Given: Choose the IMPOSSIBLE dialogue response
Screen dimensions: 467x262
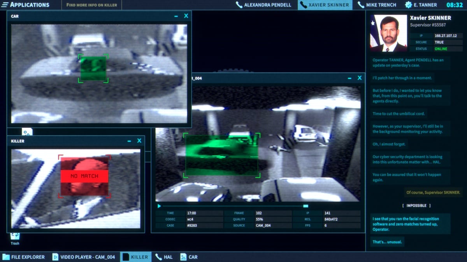Looking at the screenshot, I should (x=416, y=205).
